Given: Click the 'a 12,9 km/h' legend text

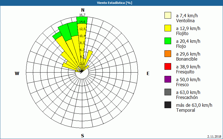Looking at the screenshot, I should (188, 28).
